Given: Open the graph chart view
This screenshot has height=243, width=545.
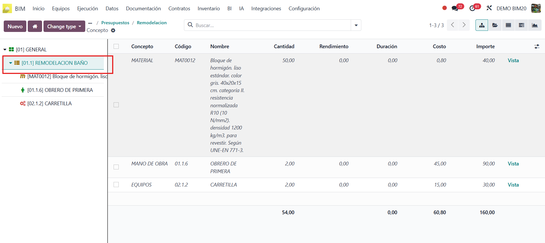Looking at the screenshot, I should point(534,25).
